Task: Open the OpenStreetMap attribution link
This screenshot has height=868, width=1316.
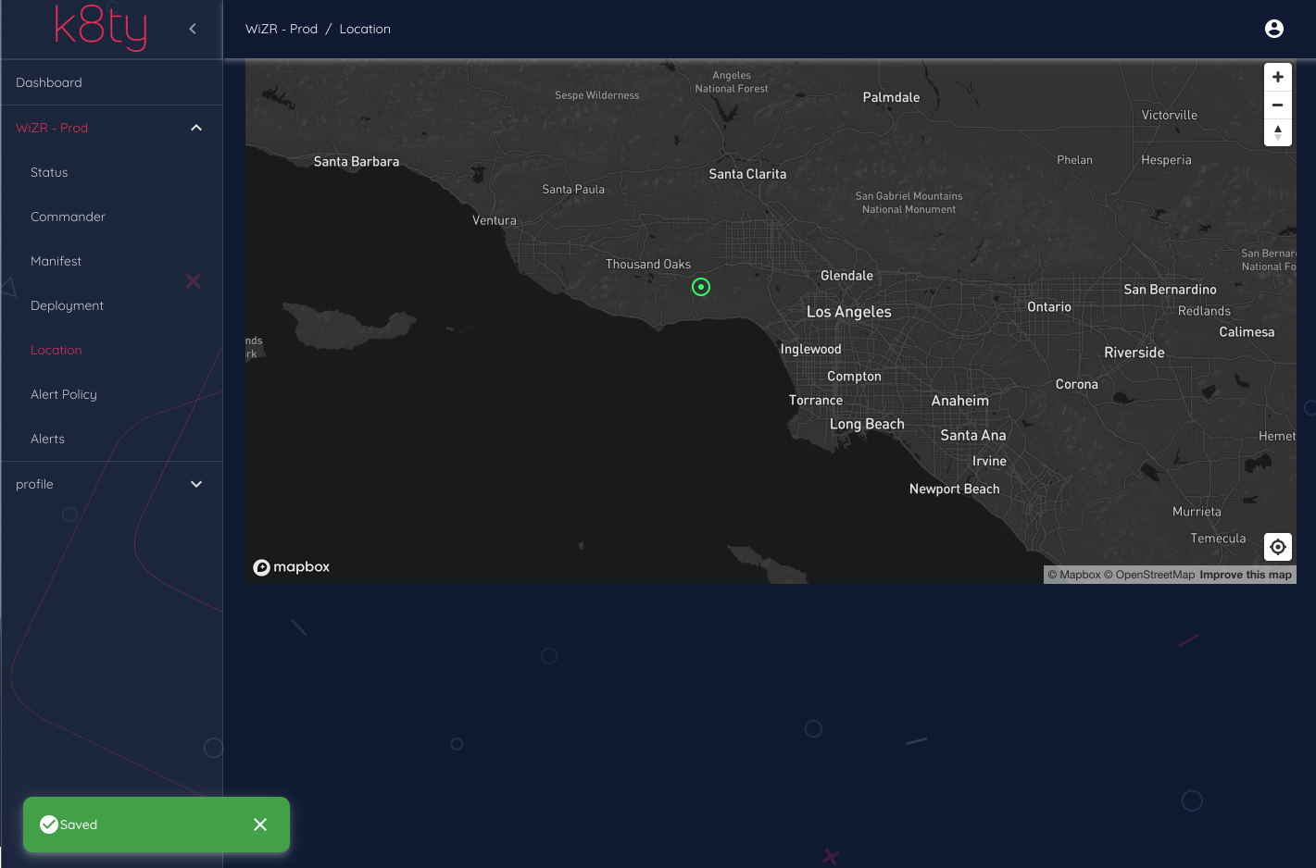Action: click(1149, 575)
